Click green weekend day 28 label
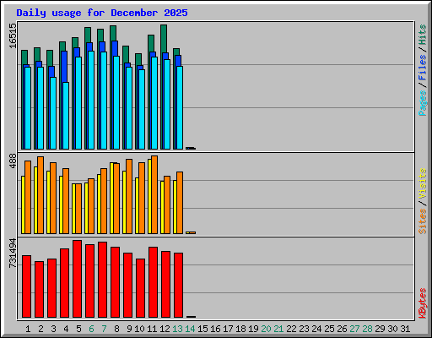Image resolution: width=432 pixels, height=338 pixels. point(367,329)
